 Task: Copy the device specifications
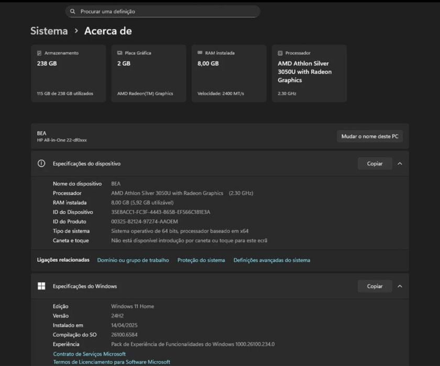pyautogui.click(x=375, y=163)
